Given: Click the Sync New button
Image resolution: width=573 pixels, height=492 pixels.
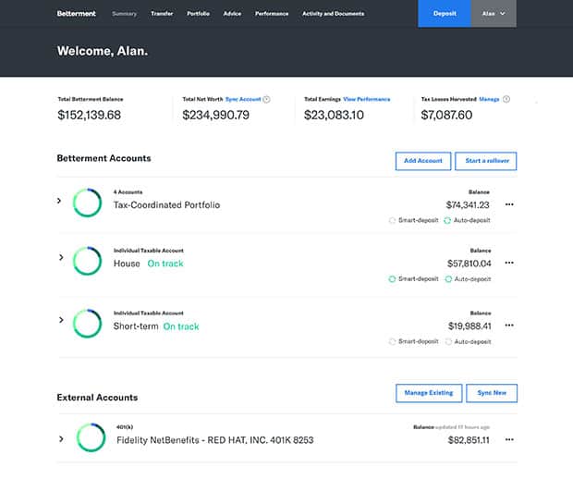Looking at the screenshot, I should (x=492, y=393).
